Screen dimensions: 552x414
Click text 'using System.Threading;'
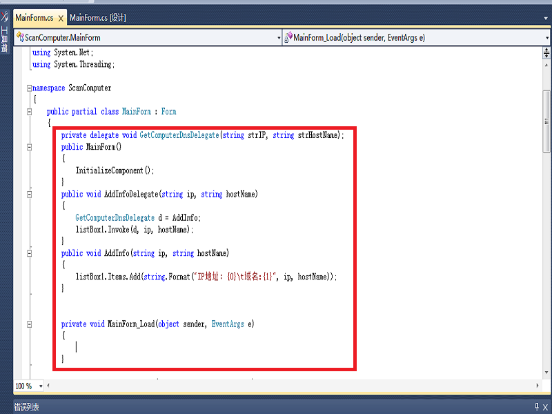[x=73, y=64]
